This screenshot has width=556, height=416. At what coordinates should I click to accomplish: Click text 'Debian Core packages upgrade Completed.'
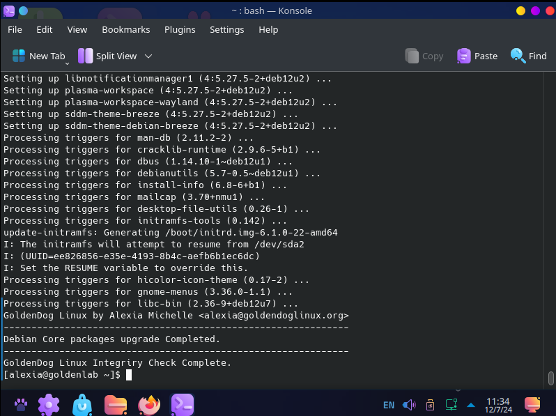(x=111, y=339)
